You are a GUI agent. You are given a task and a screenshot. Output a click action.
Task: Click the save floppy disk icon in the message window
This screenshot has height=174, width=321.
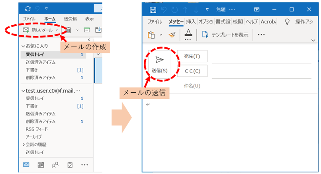tap(153, 9)
